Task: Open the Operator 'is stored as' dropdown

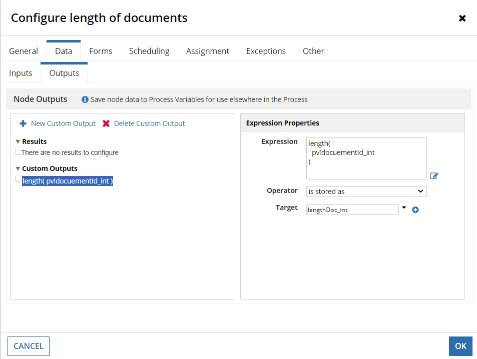Action: click(366, 191)
